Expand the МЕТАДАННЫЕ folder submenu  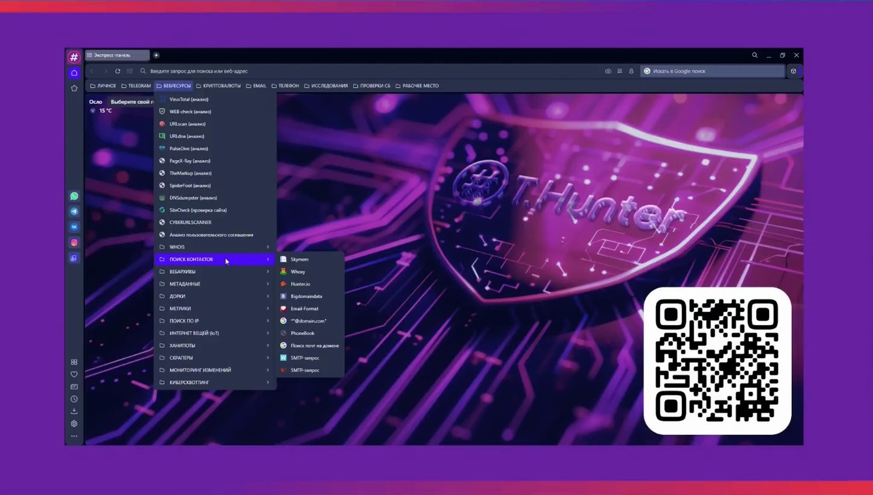pos(215,284)
